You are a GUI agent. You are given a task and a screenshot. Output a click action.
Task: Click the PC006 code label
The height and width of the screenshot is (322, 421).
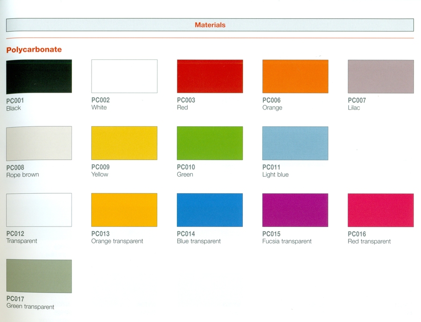[271, 100]
